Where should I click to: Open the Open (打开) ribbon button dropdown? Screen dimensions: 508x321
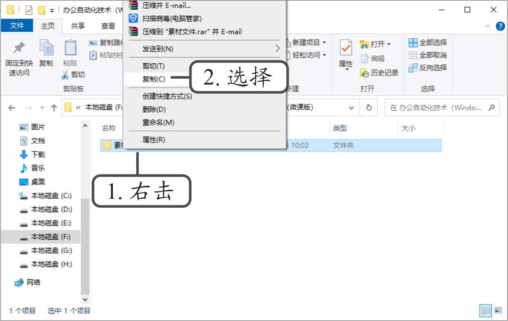coord(389,44)
